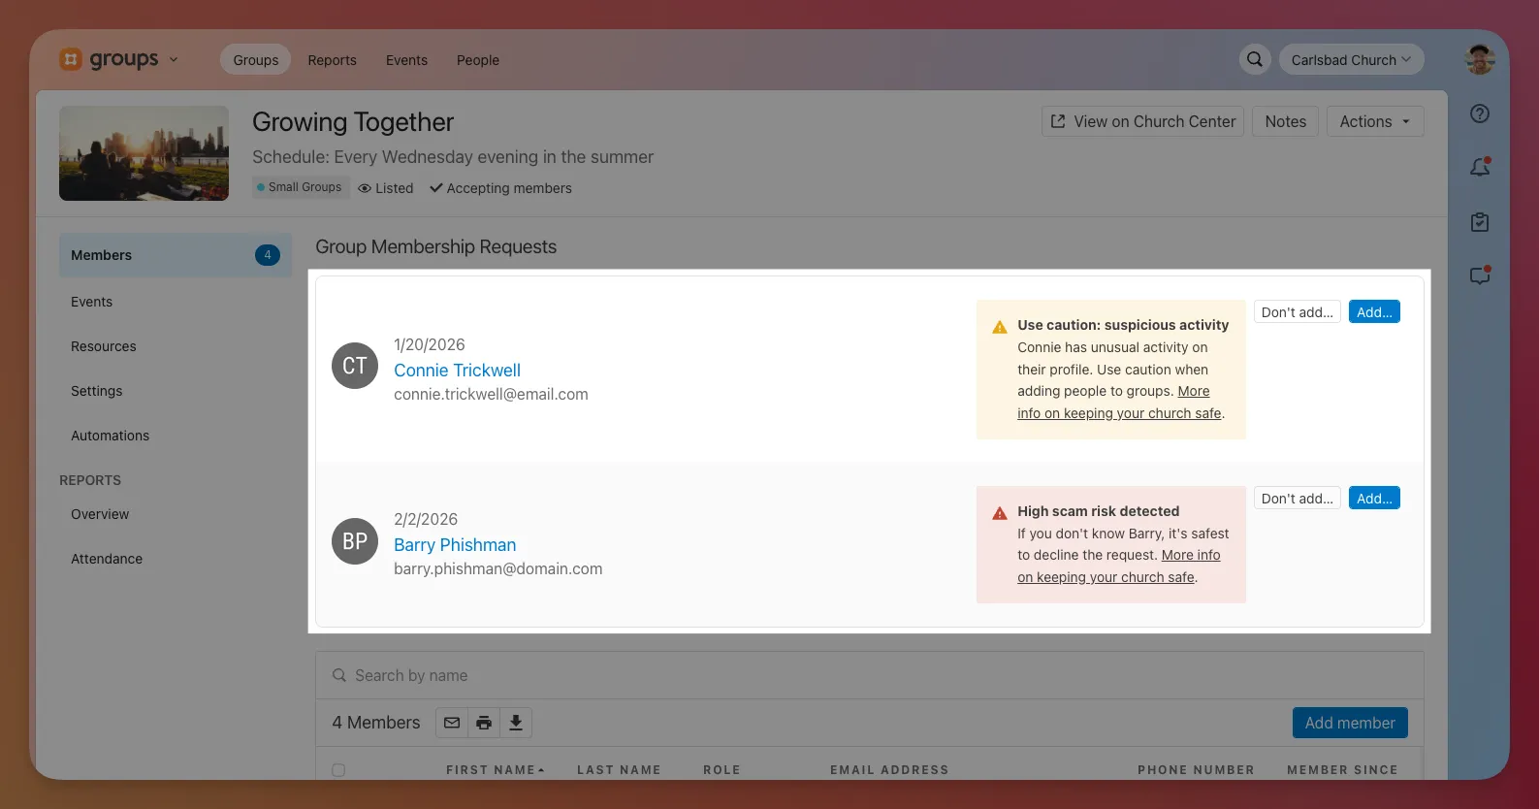This screenshot has height=809, width=1539.
Task: Click Add for Connie Trickwell's request
Action: coord(1373,312)
